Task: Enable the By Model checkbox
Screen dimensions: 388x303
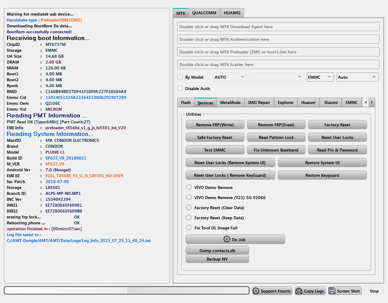Action: (x=180, y=77)
